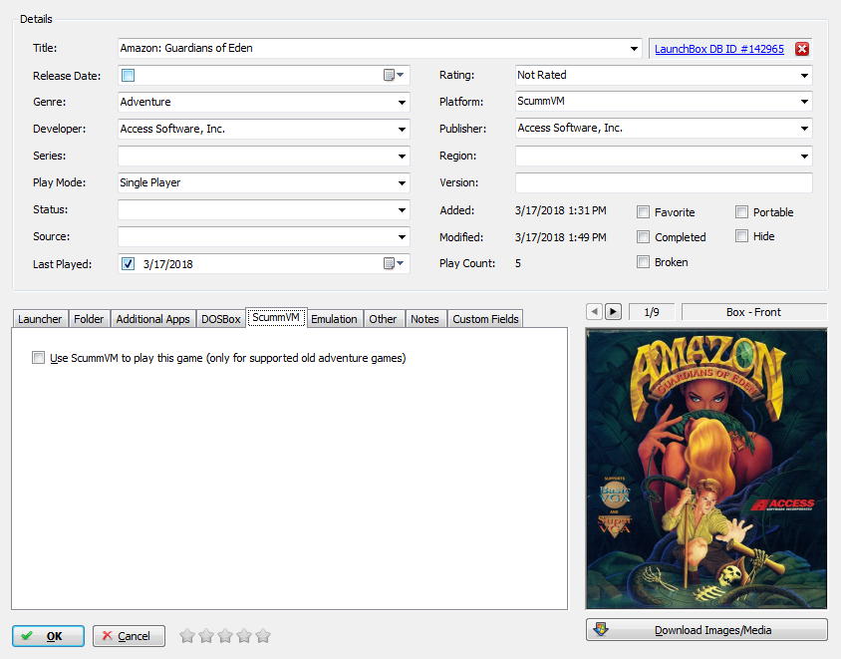This screenshot has width=841, height=659.
Task: Open the Emulation tab
Action: click(334, 319)
